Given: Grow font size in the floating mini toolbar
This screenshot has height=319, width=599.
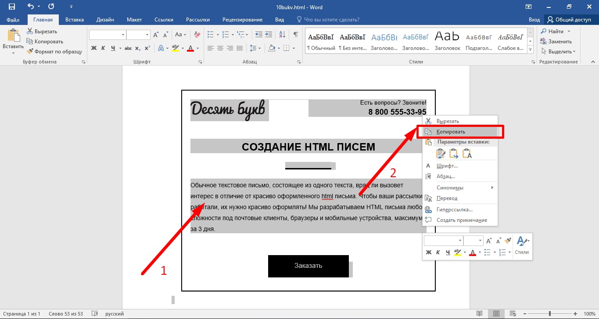Looking at the screenshot, I should tap(489, 241).
